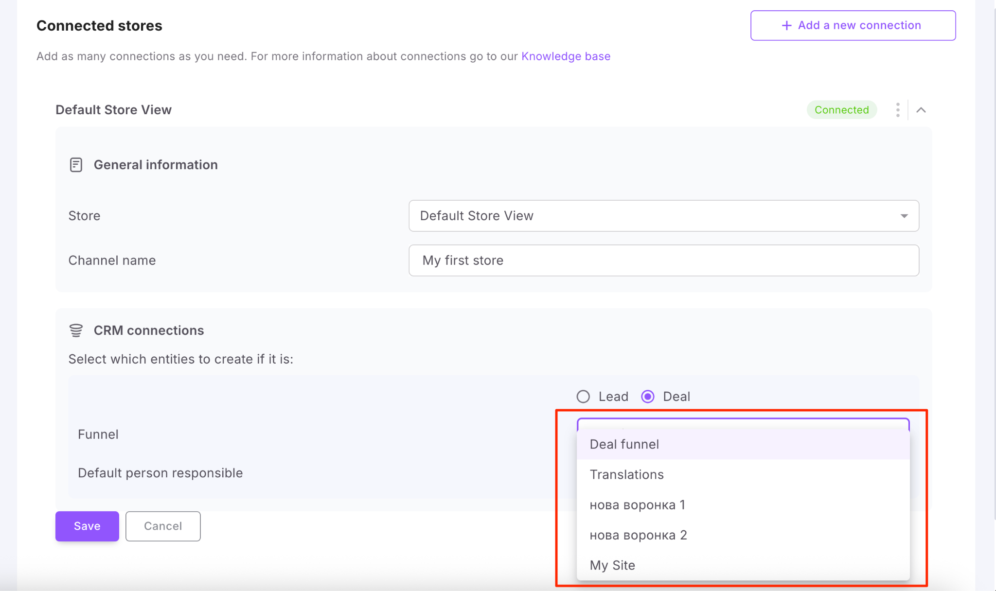Open the Knowledge base link
This screenshot has height=591, width=996.
[x=566, y=56]
